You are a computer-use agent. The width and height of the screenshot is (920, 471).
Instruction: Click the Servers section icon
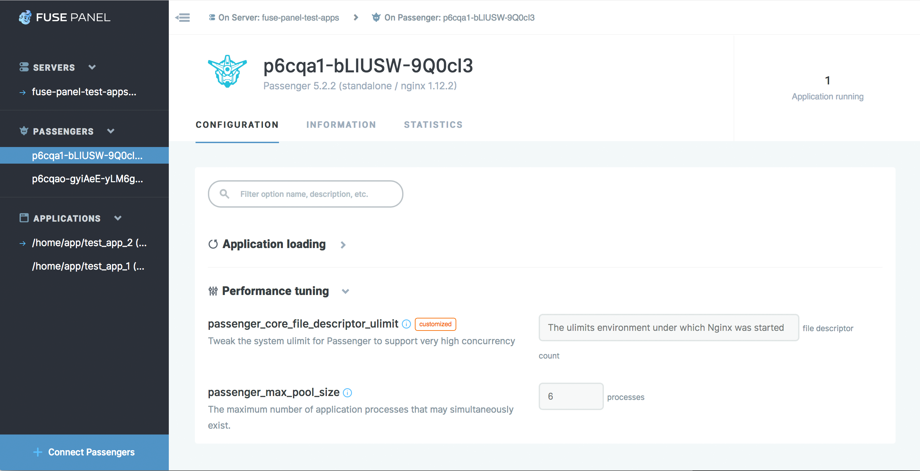(24, 67)
